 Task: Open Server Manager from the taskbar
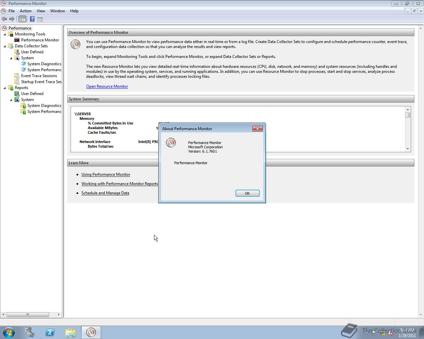(x=29, y=332)
